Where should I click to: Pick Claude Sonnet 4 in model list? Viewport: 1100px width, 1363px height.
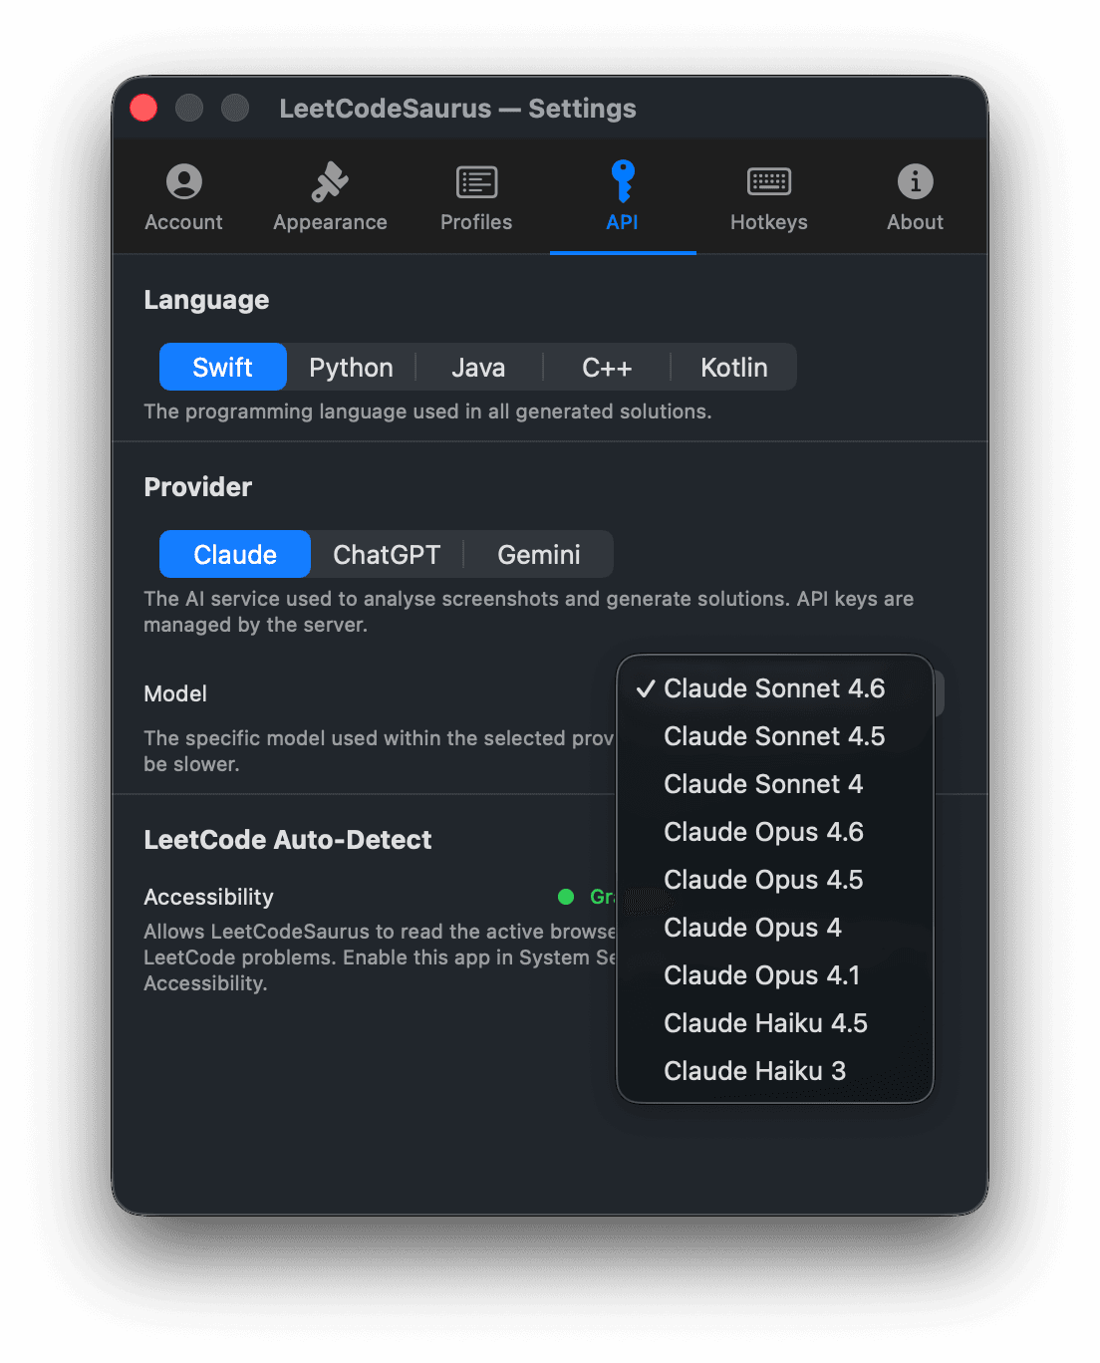pyautogui.click(x=775, y=784)
